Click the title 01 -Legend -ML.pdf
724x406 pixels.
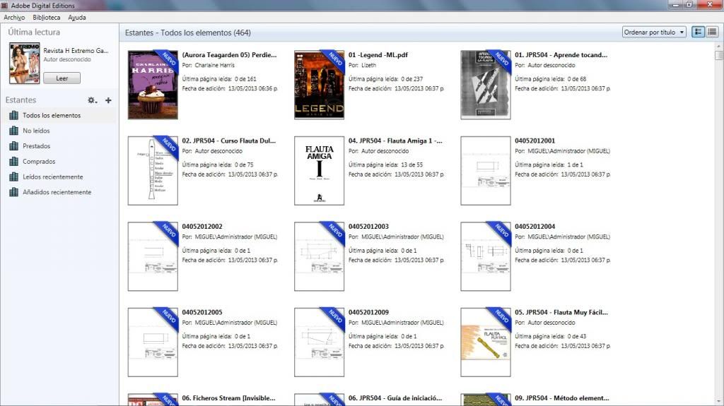point(378,55)
